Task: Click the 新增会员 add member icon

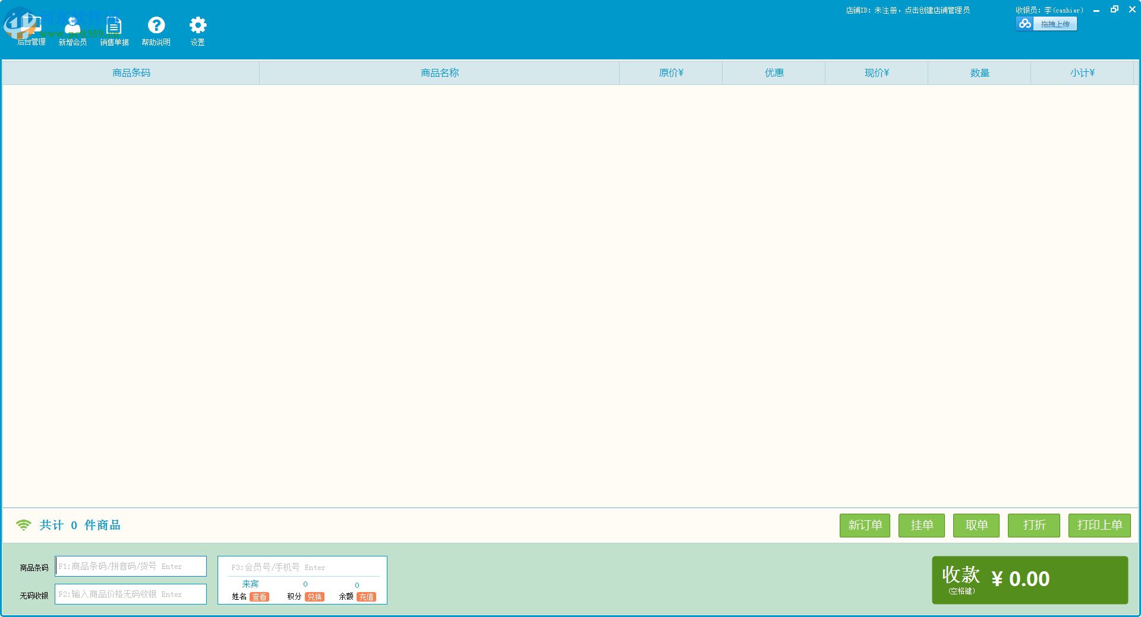Action: (x=73, y=31)
